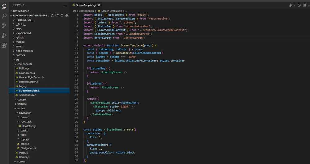Open RootStack.js in the explorer
The width and height of the screenshot is (310, 164).
[40, 126]
